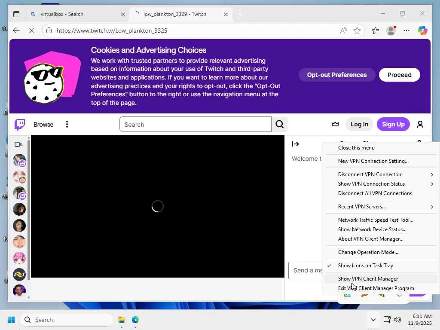Click the Windows taskbar Search box
Screen dimensions: 440x330
pos(67,320)
